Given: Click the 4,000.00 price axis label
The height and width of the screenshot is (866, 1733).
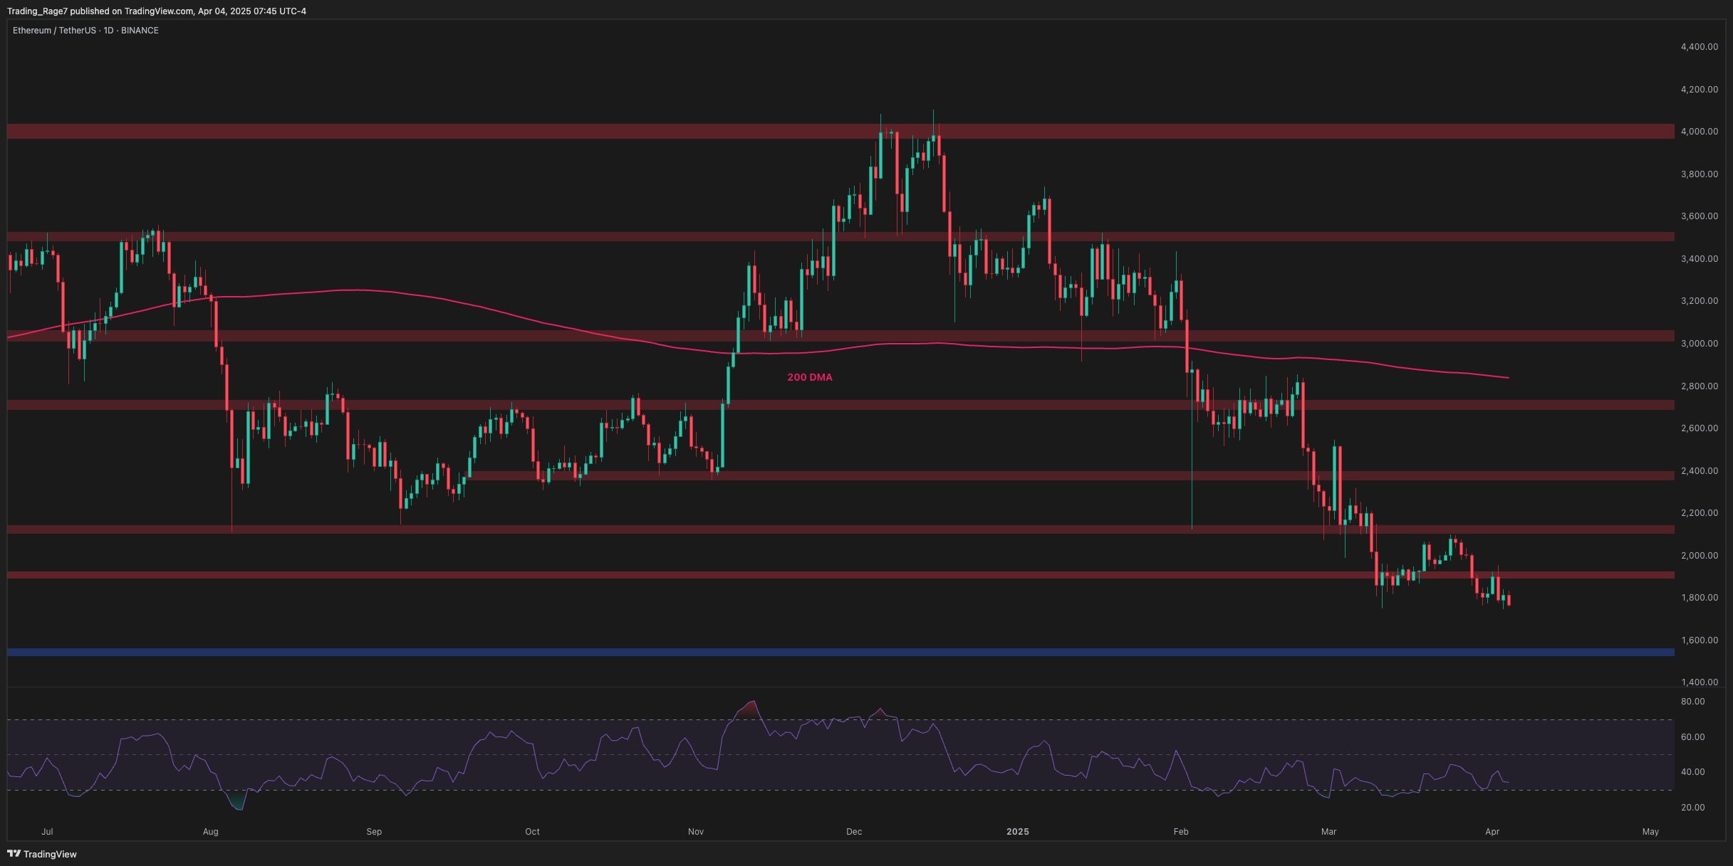Looking at the screenshot, I should (1699, 132).
